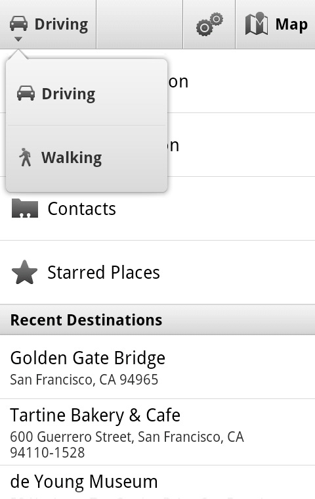
Task: Choose Tartine Bakery & Cafe destination
Action: 157,432
